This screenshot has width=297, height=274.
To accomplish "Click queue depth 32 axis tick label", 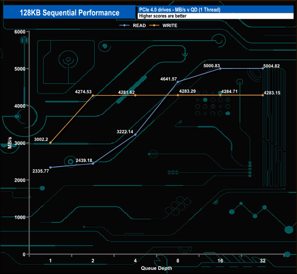I will click(x=263, y=261).
